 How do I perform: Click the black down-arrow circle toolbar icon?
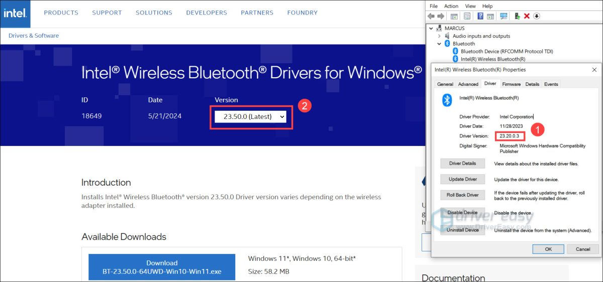[x=537, y=16]
